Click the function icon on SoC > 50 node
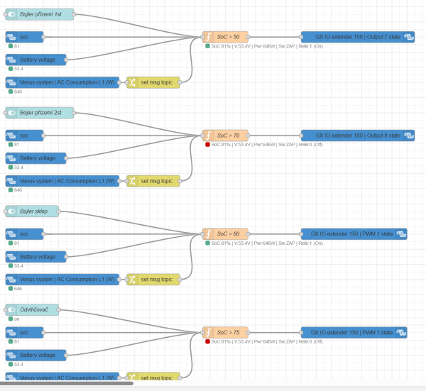 (208, 37)
